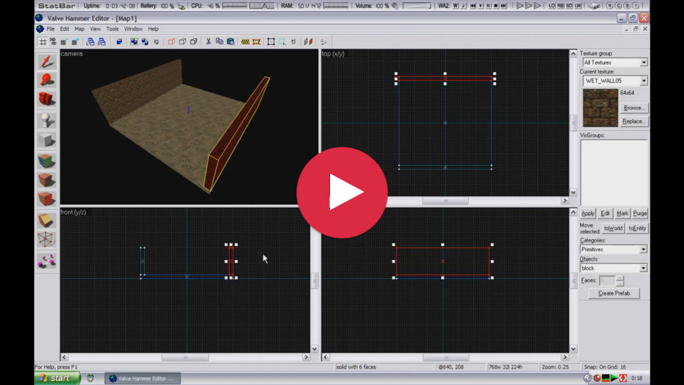This screenshot has height=385, width=684.
Task: Click the StatBar WA2 stop button
Action: pyautogui.click(x=496, y=6)
